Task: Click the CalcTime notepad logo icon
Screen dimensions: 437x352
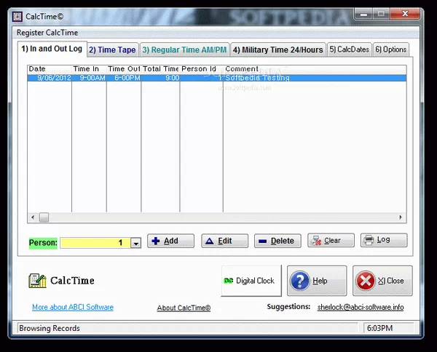Action: (37, 281)
